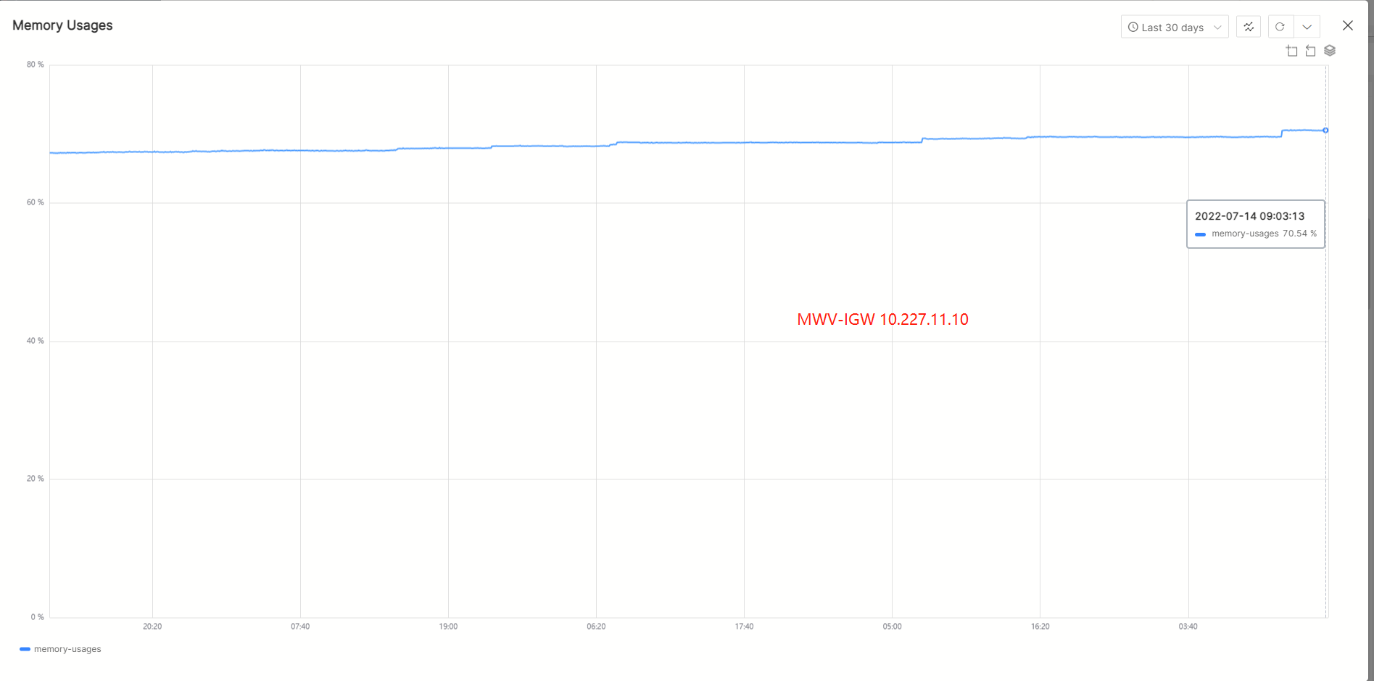Click the zoom reset restore icon
1374x681 pixels.
pyautogui.click(x=1310, y=51)
